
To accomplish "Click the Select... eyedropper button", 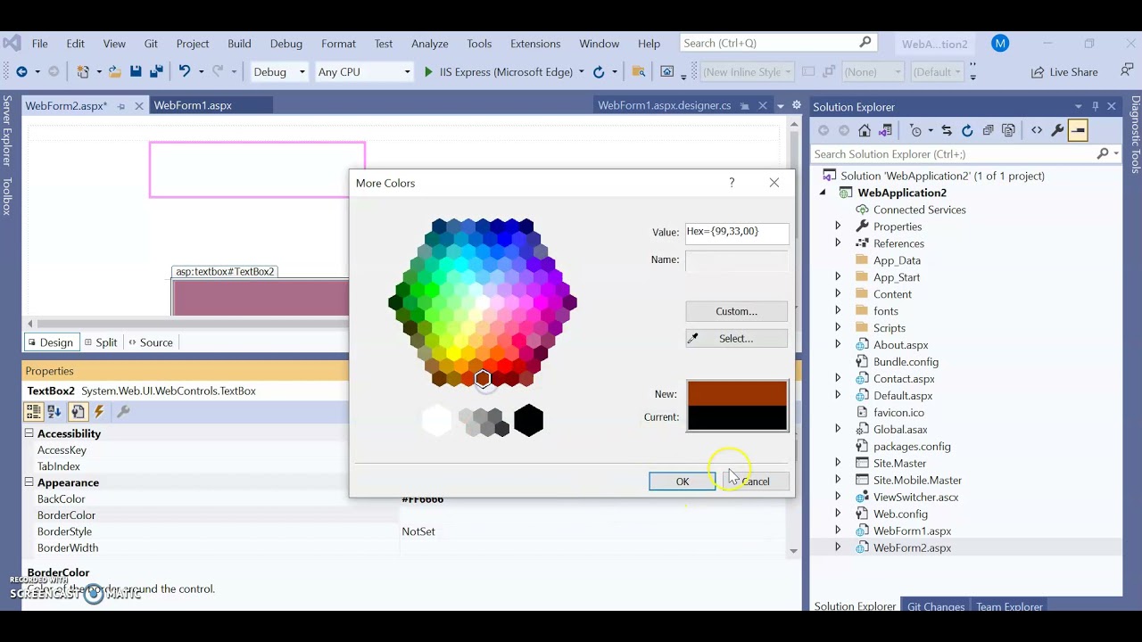I will coord(737,339).
